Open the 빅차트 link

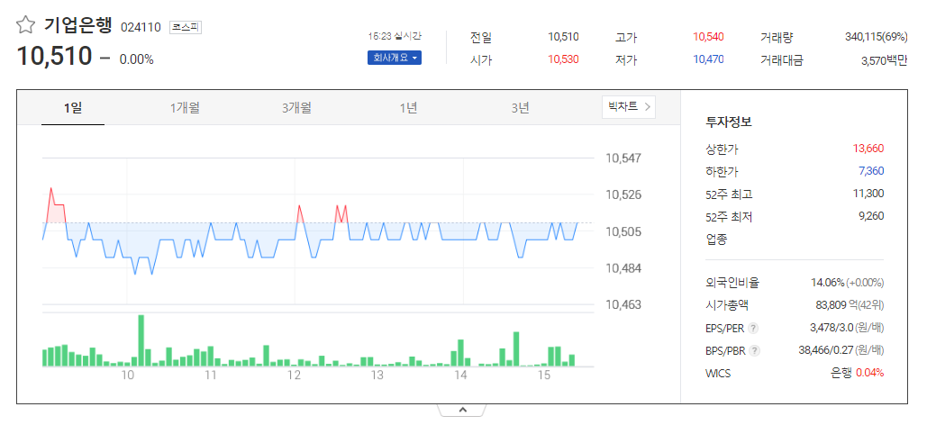point(629,107)
